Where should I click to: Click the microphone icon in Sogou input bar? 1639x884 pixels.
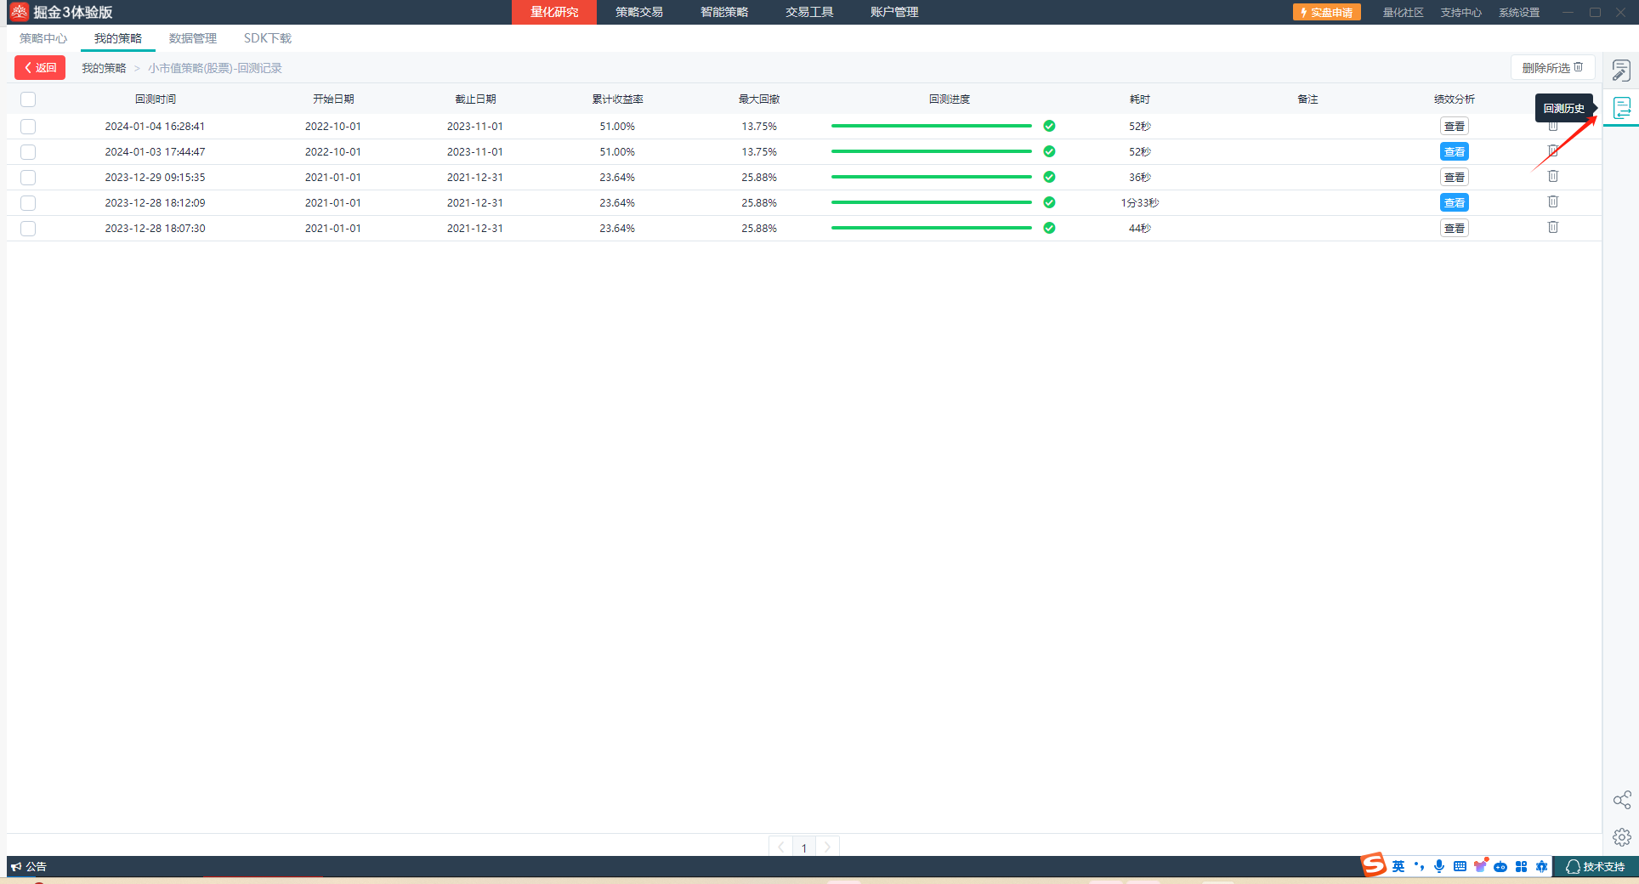(1439, 866)
